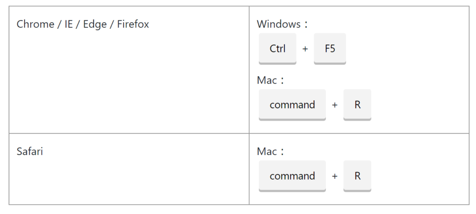Click the Ctrl key badge
The image size is (476, 214).
click(x=278, y=48)
